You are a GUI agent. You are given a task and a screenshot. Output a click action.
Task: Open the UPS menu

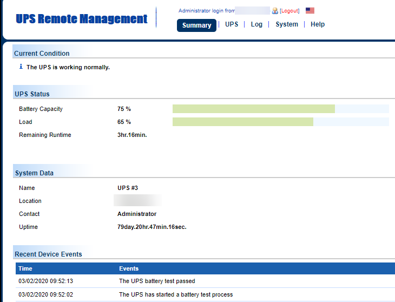pos(232,24)
